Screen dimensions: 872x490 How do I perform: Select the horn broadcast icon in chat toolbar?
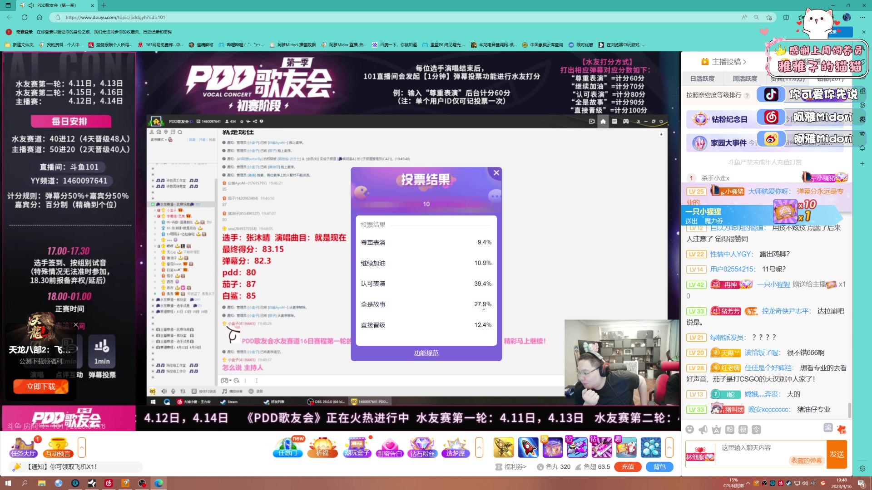point(703,428)
